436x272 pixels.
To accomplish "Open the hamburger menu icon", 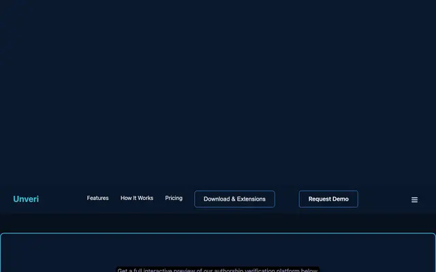I will coord(414,200).
